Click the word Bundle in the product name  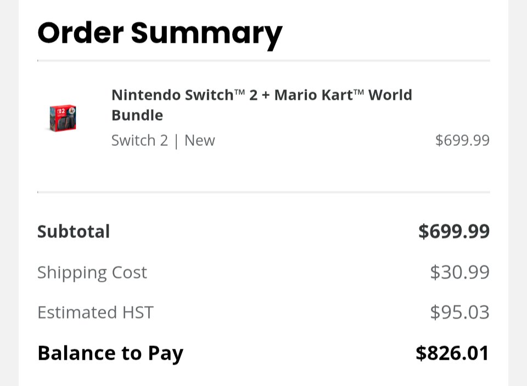pyautogui.click(x=137, y=116)
